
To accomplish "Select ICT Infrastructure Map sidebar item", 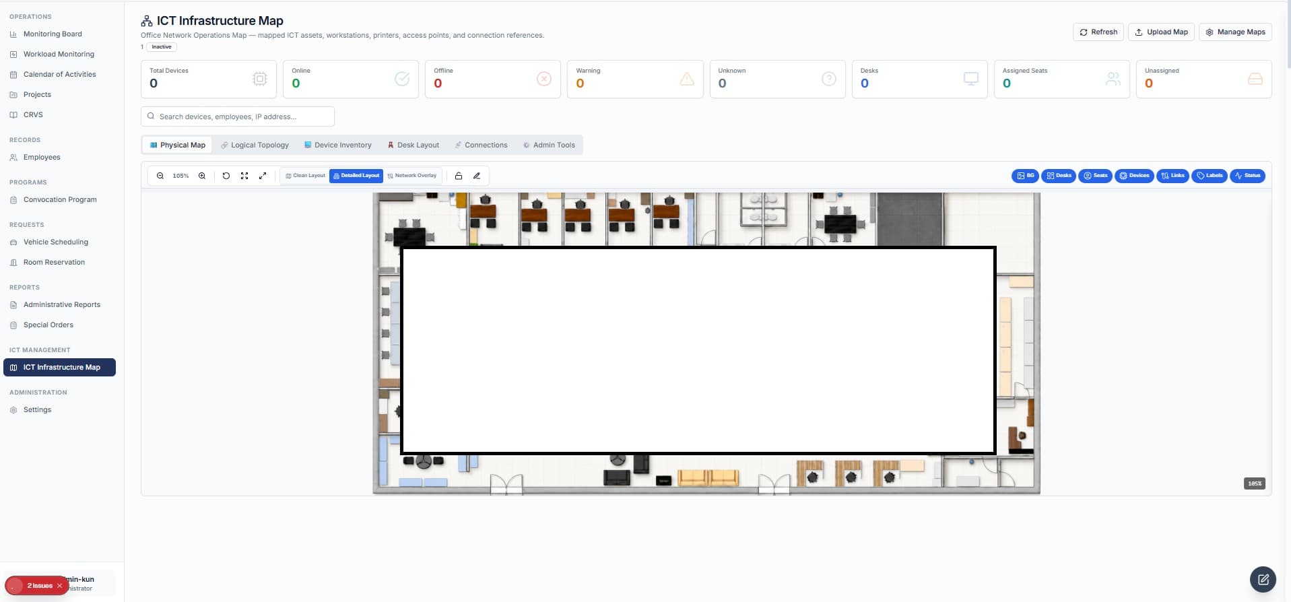I will tap(59, 367).
